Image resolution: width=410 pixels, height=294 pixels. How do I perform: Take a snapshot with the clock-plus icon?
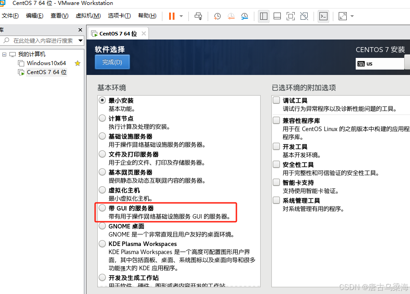[217, 16]
